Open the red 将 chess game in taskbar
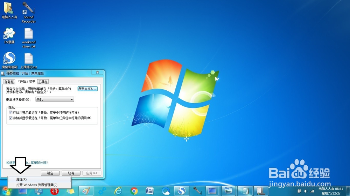This screenshot has height=196, width=350. pyautogui.click(x=55, y=191)
